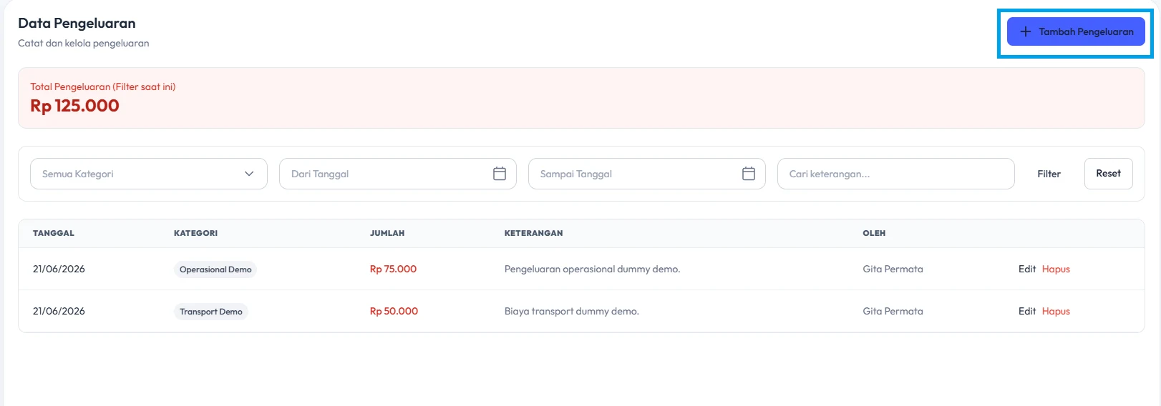Viewport: 1161px width, 406px height.
Task: Click the Tambah Pengeluaran button
Action: point(1076,31)
